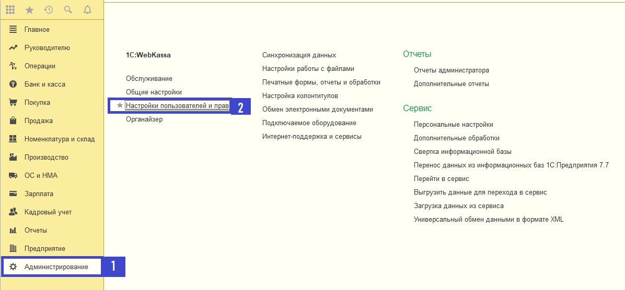Image resolution: width=625 pixels, height=290 pixels.
Task: Click the shopping cart icon for Покупка
Action: [x=13, y=102]
